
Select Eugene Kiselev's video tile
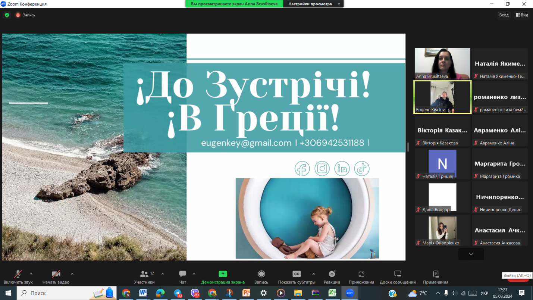442,97
